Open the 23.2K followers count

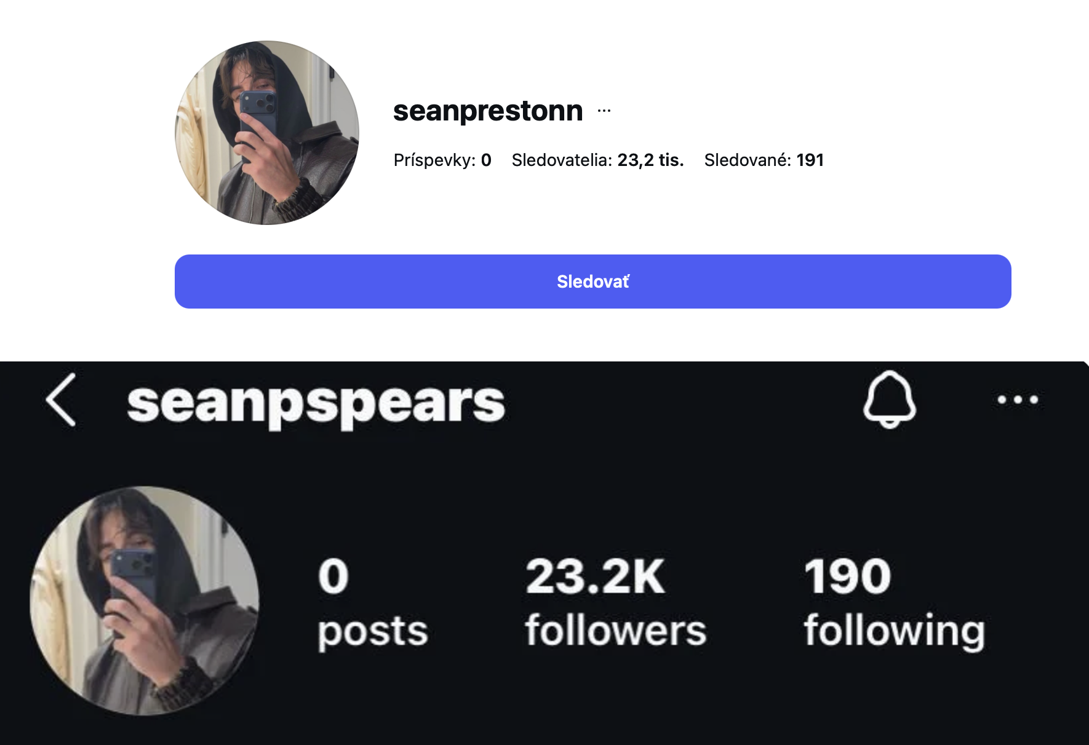tap(595, 577)
